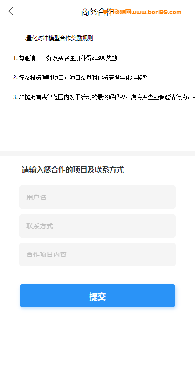The height and width of the screenshot is (387, 195).
Task: Click the gray divider band between sections
Action: pos(97,153)
